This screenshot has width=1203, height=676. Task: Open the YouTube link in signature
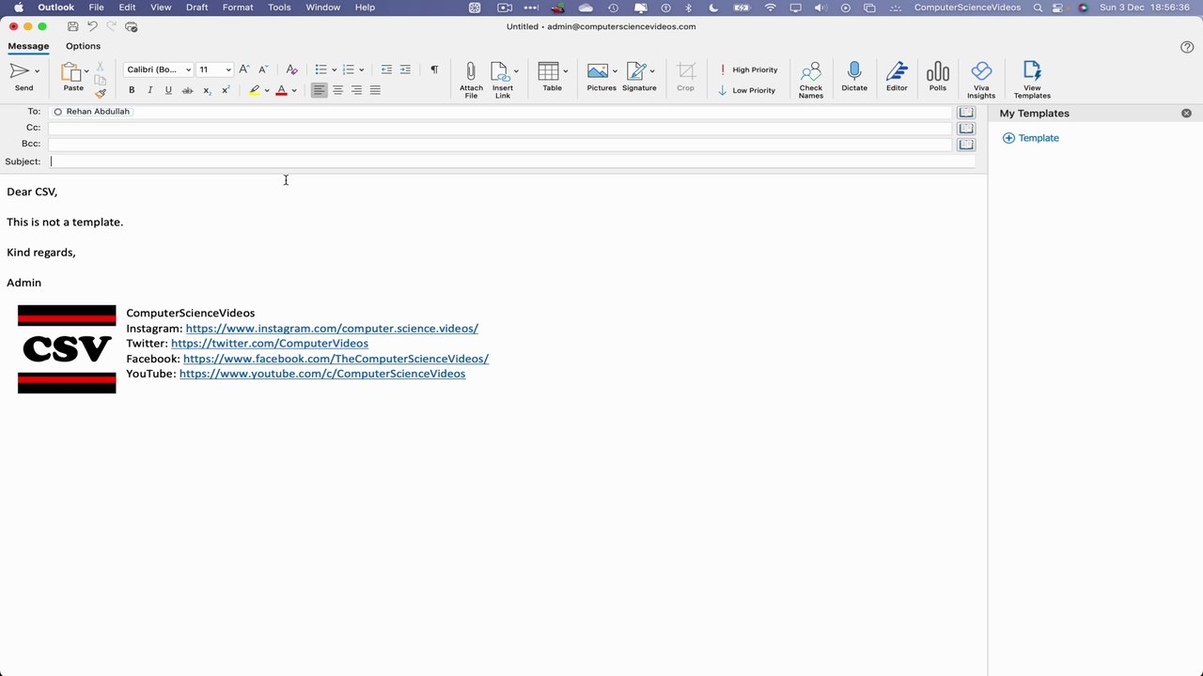point(322,374)
